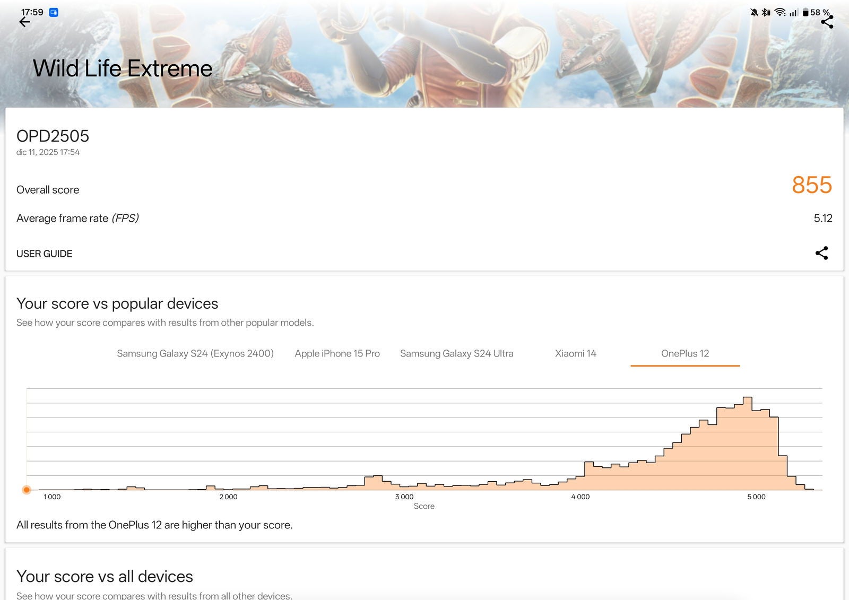
Task: Tap the Wi-Fi icon in the status bar
Action: tap(779, 12)
